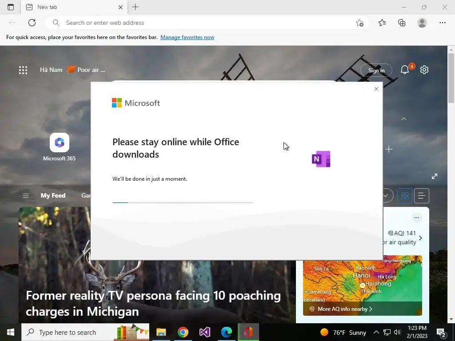Open a new tab with plus button
The width and height of the screenshot is (455, 341).
pyautogui.click(x=135, y=7)
